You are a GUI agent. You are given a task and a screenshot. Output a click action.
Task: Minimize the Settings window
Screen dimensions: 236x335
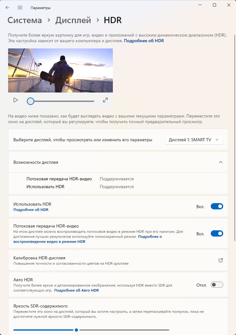(200, 5)
